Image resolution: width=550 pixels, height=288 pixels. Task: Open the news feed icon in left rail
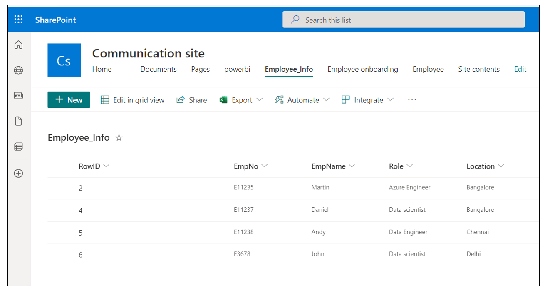click(x=18, y=96)
